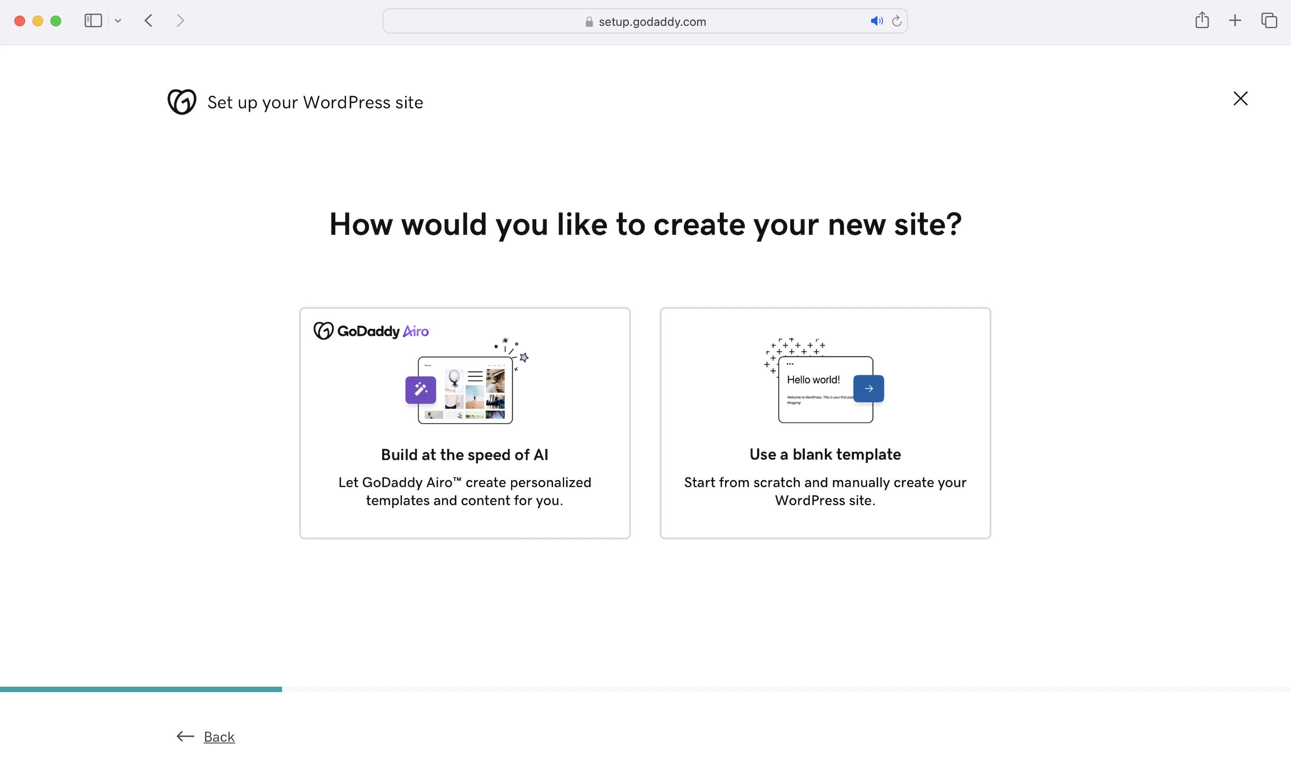Click the Back link
The width and height of the screenshot is (1291, 783).
pyautogui.click(x=219, y=736)
